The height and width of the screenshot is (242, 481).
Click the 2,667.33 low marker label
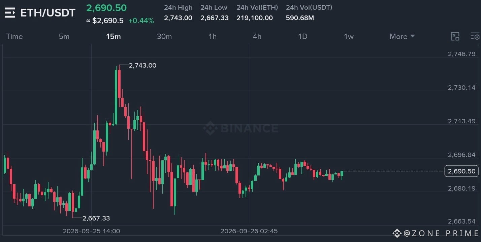[96, 218]
